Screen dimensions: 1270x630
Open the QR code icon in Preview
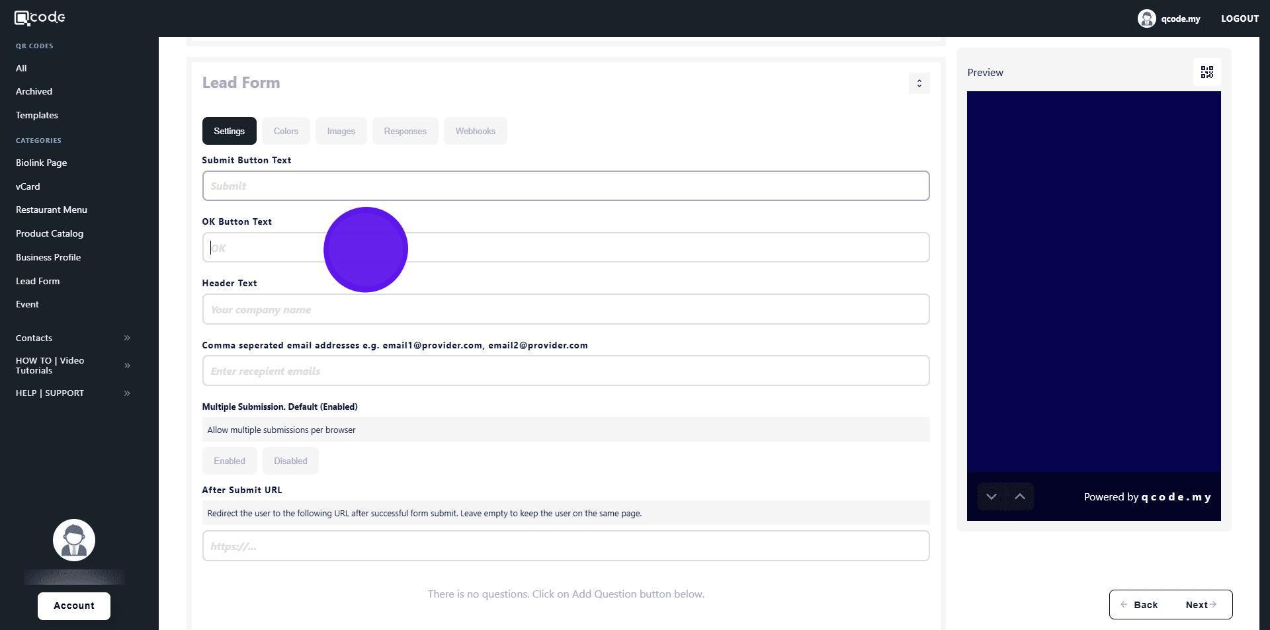[1206, 72]
